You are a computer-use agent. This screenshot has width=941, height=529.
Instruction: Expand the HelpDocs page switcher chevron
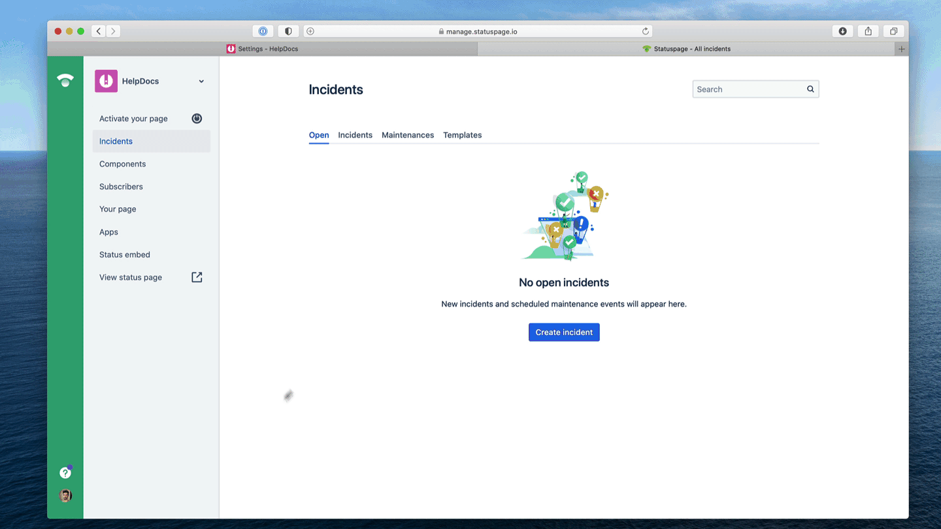coord(201,82)
